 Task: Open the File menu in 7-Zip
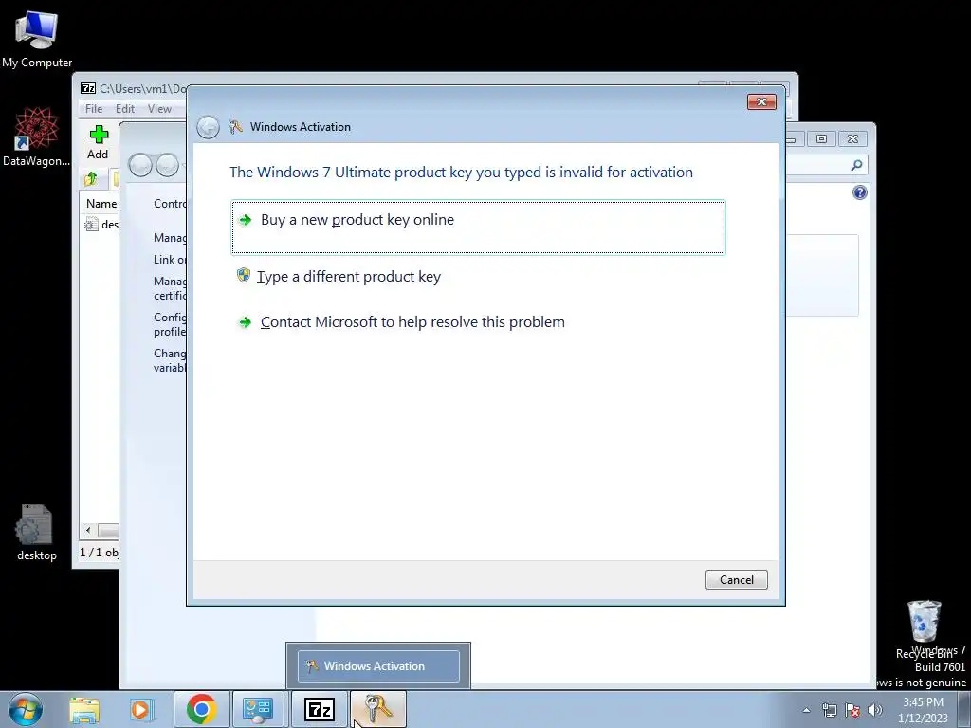coord(94,109)
